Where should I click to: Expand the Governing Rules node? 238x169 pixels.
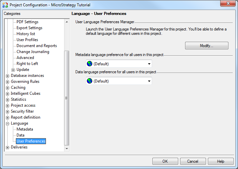pyautogui.click(x=8, y=82)
